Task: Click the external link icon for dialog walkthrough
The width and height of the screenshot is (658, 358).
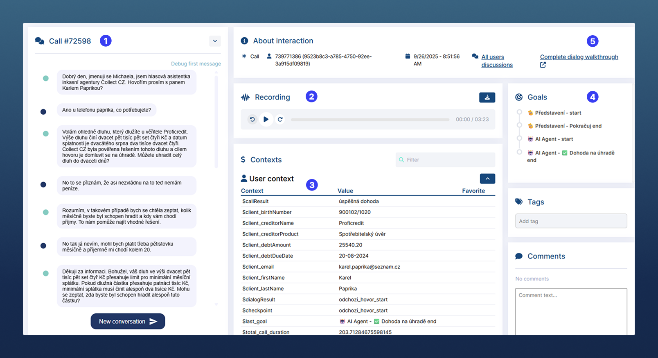Action: 543,65
